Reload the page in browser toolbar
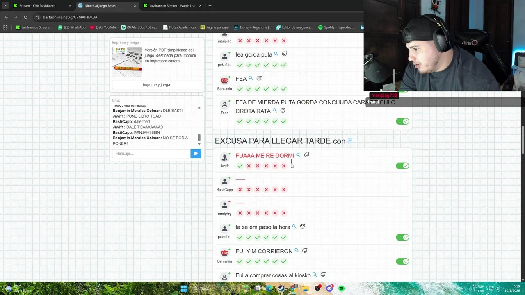Image resolution: width=525 pixels, height=295 pixels. (25, 17)
